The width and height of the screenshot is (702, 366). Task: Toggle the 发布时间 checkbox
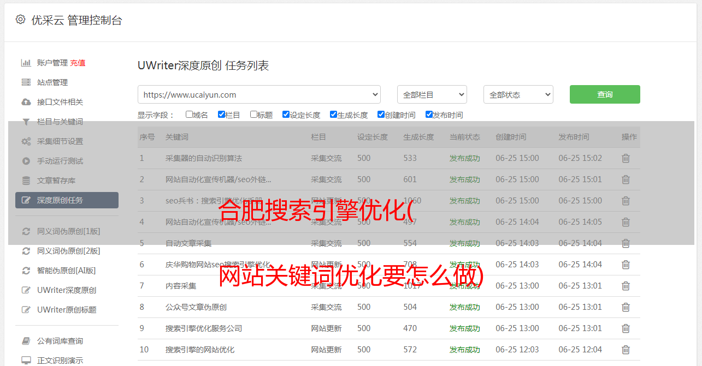tap(429, 115)
